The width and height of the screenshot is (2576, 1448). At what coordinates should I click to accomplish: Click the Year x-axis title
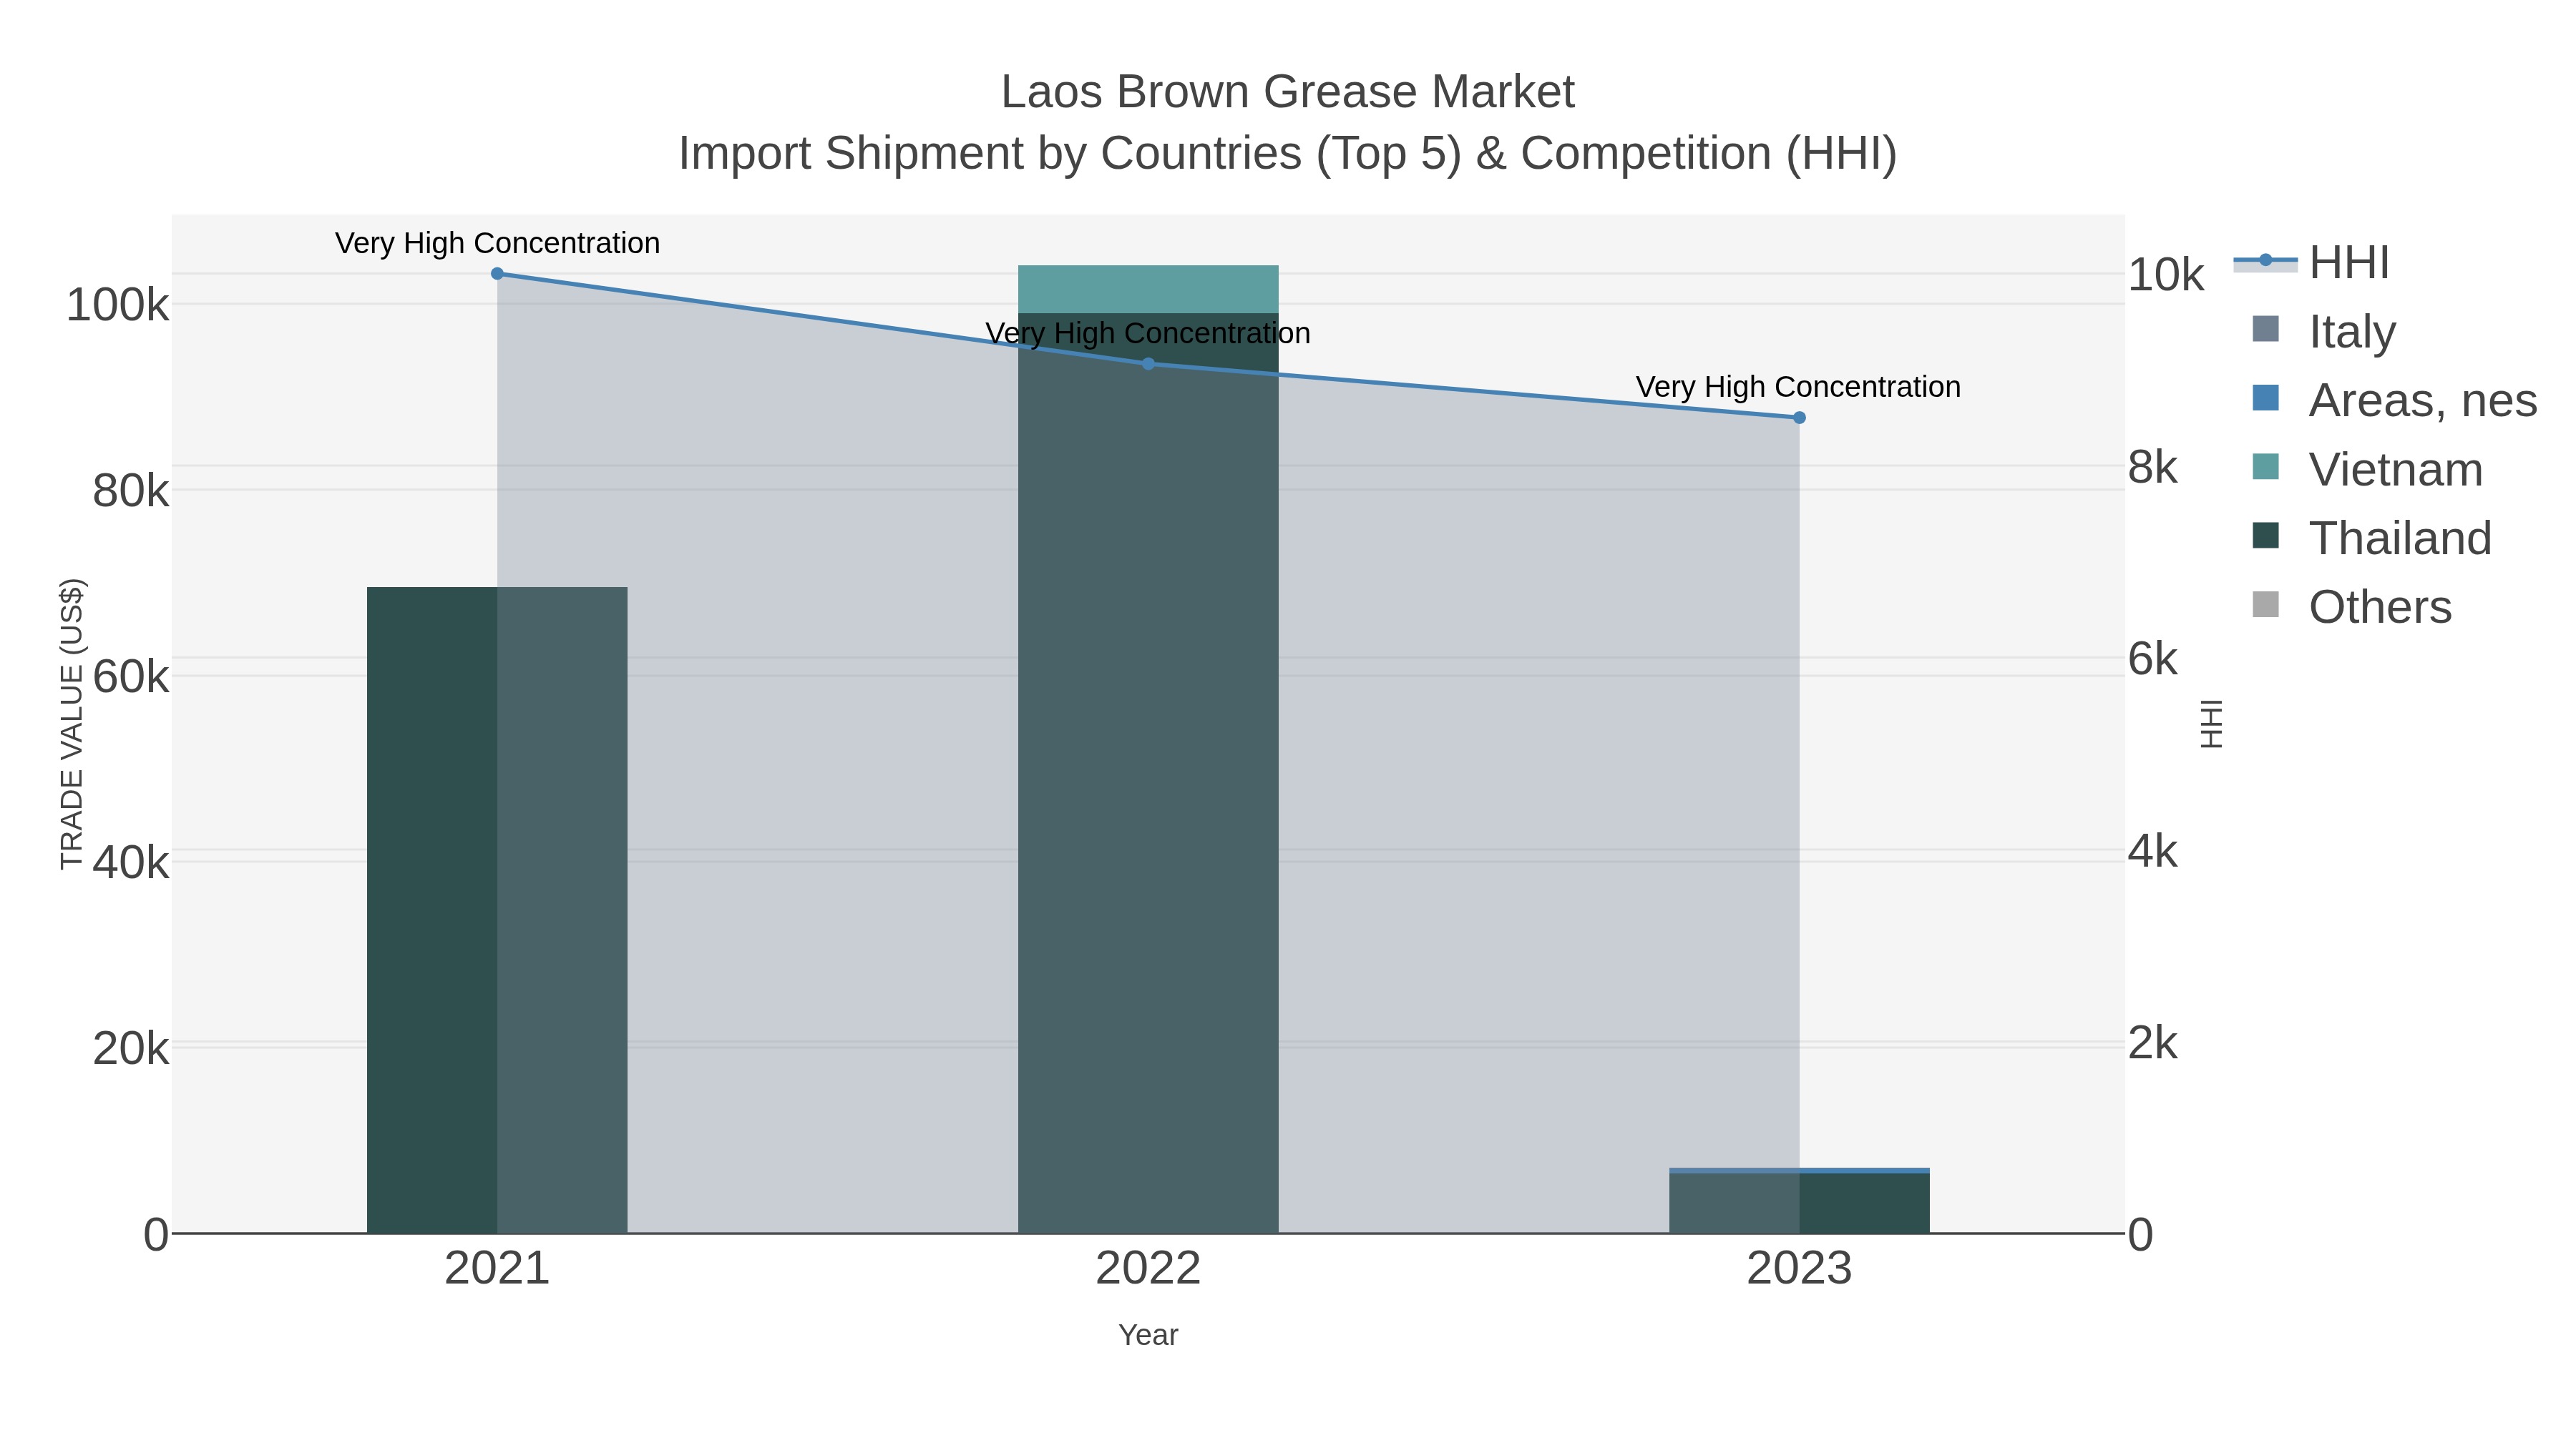point(1148,1335)
